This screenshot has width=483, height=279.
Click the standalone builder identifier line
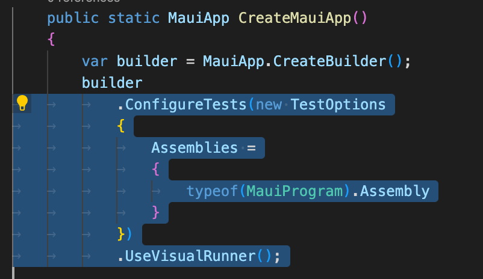tap(112, 83)
